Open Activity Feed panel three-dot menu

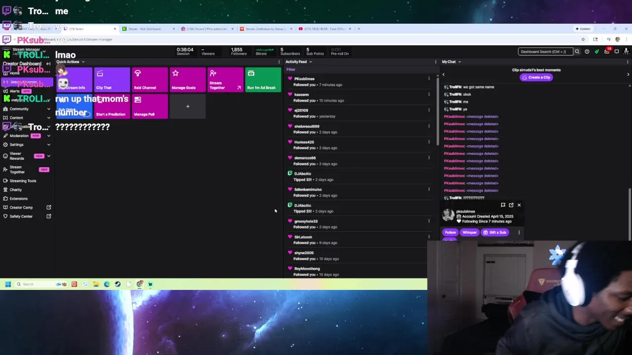pyautogui.click(x=435, y=62)
